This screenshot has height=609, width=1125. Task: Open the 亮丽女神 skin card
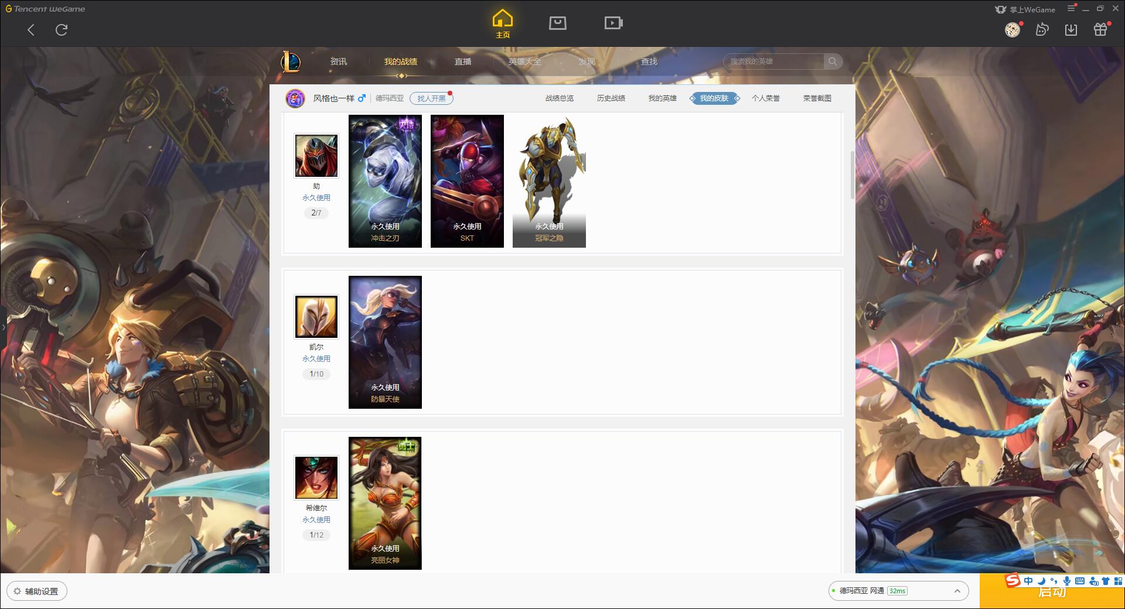pyautogui.click(x=385, y=503)
